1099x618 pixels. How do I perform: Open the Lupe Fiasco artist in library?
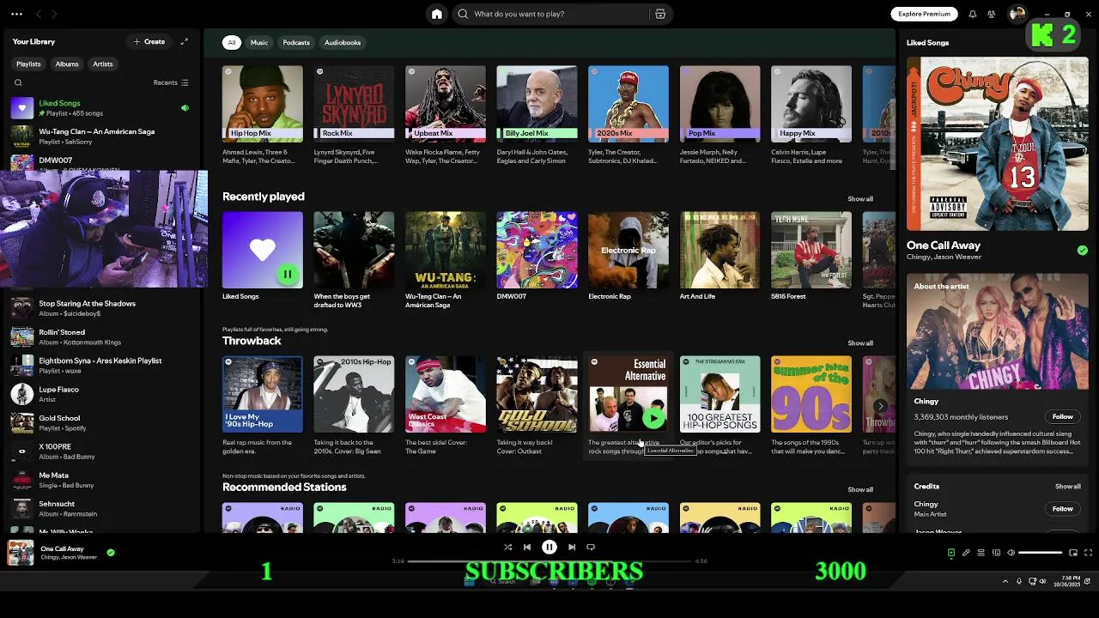pos(101,394)
